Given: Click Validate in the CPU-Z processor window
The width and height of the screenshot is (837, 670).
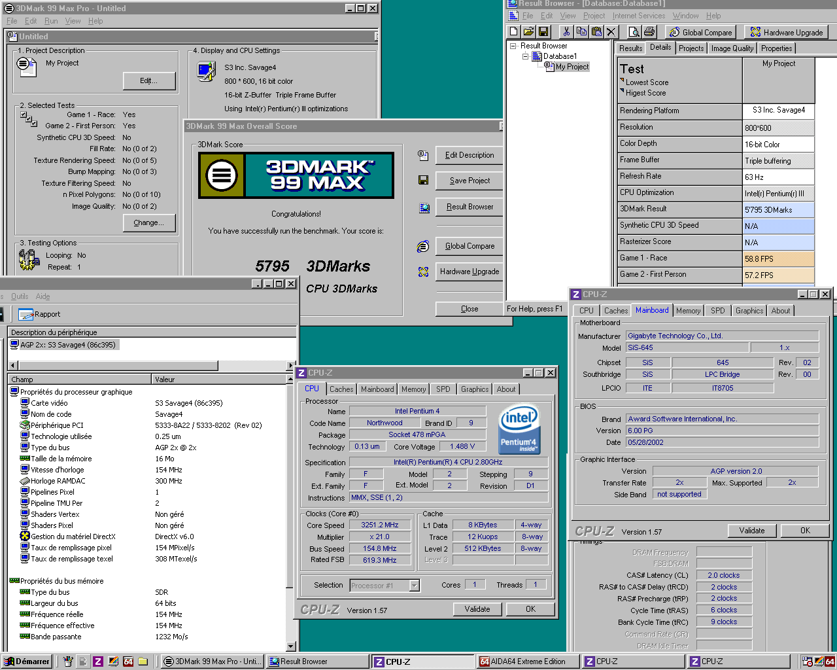Looking at the screenshot, I should point(477,609).
